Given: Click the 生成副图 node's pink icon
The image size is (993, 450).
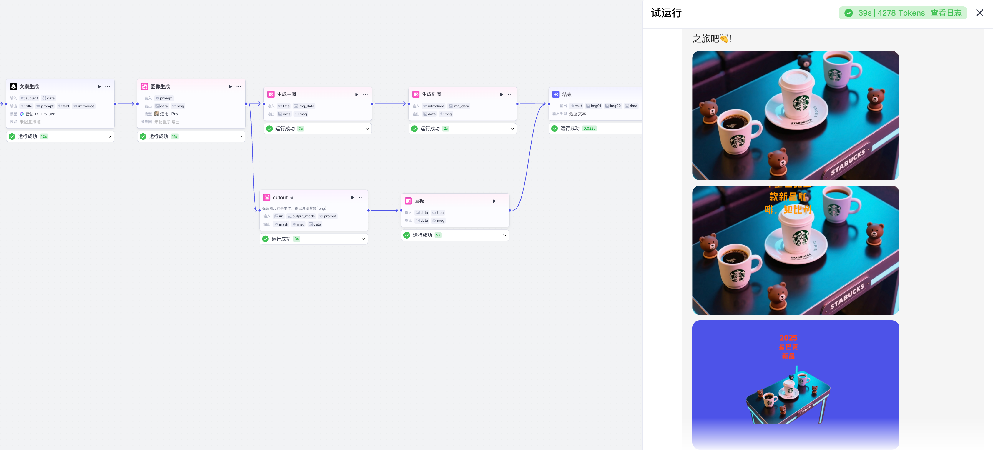Looking at the screenshot, I should tap(416, 94).
